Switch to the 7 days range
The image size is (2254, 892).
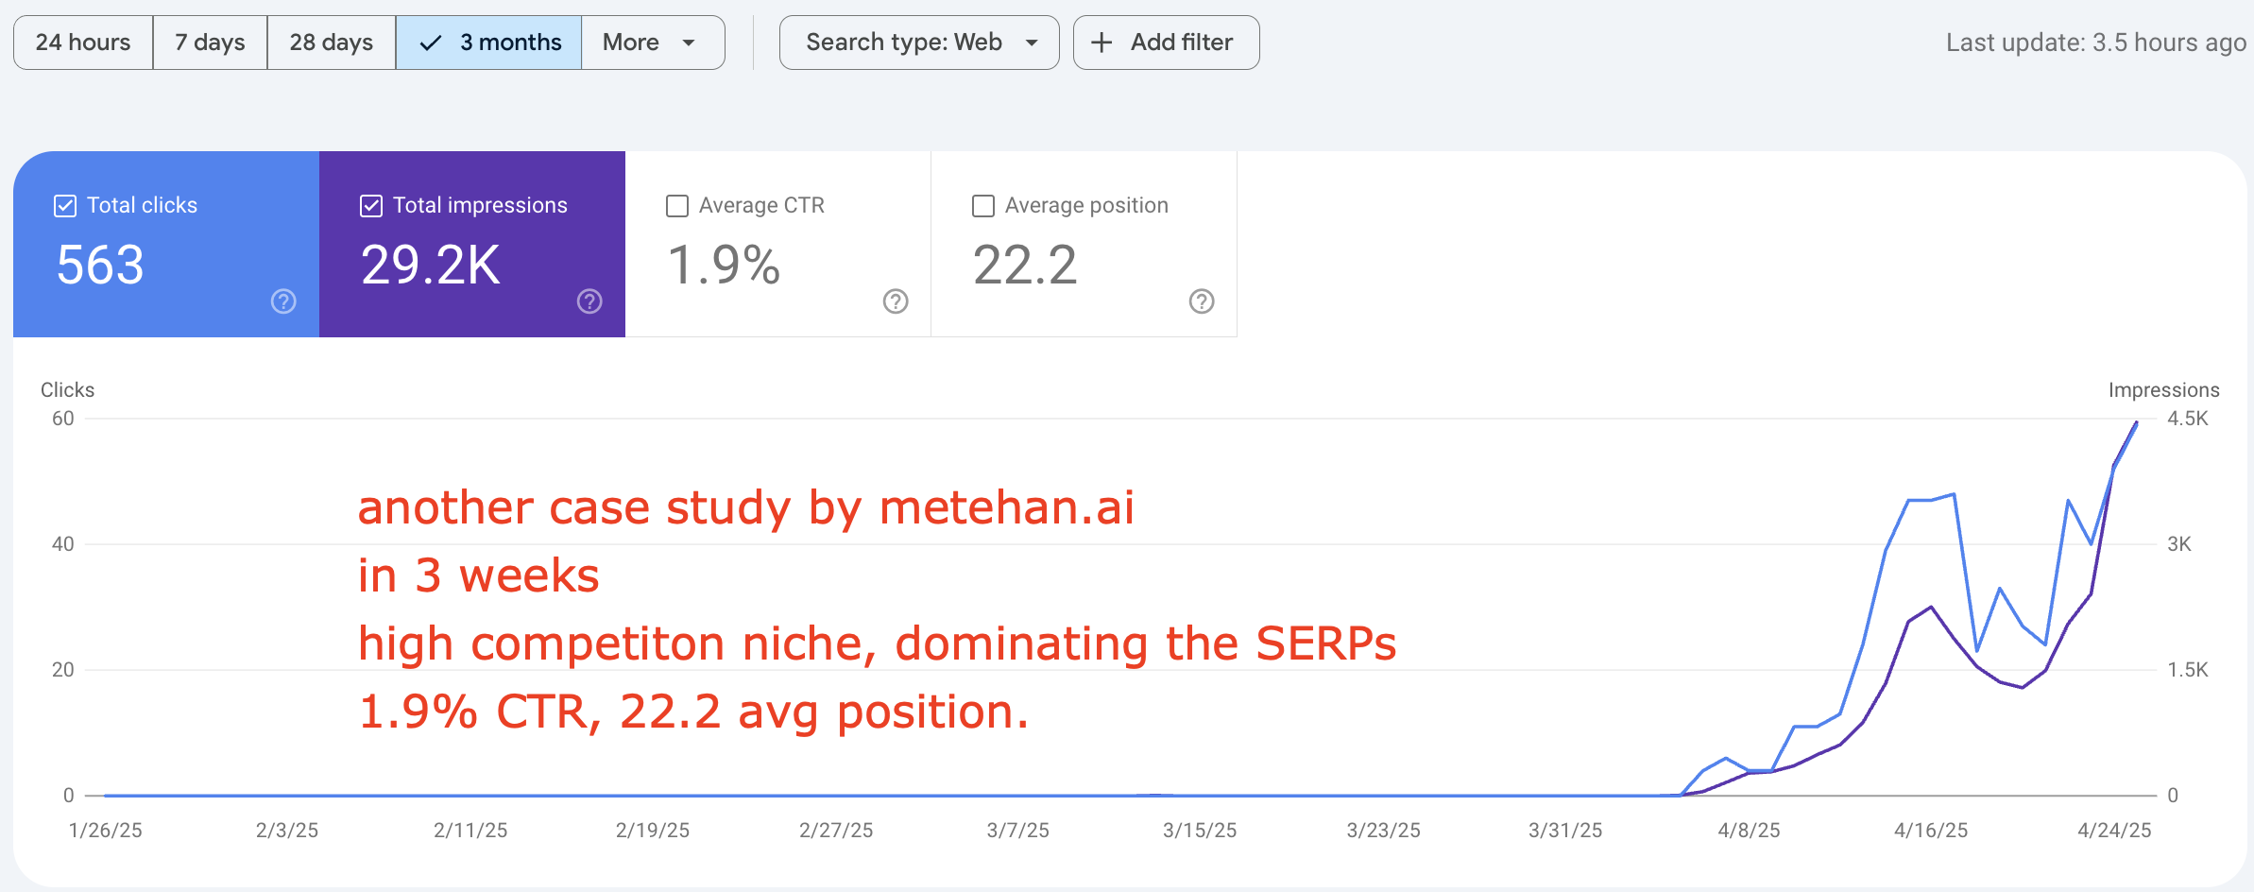click(x=210, y=43)
